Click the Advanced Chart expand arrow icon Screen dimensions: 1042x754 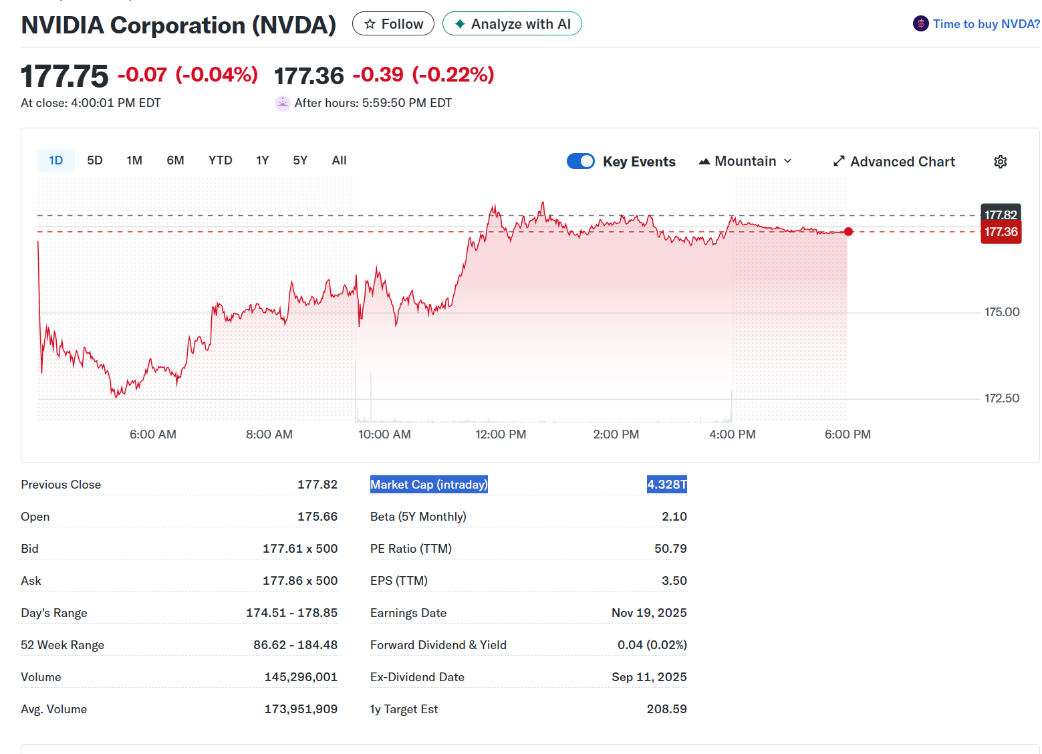[839, 162]
